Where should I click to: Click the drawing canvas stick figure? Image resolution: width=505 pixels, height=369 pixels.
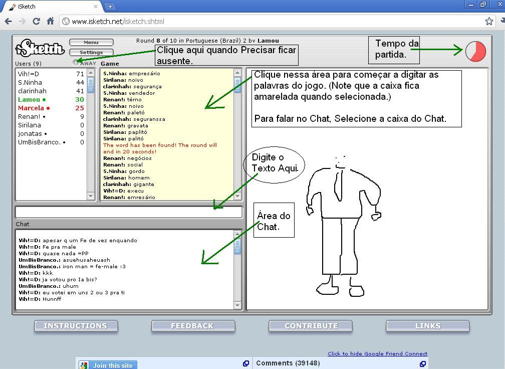coord(344,226)
